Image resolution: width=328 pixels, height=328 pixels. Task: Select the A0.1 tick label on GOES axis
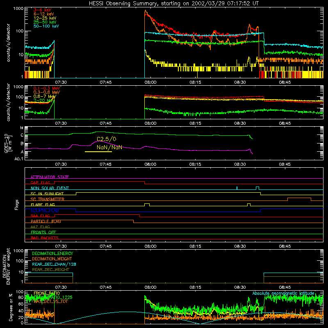point(19,159)
